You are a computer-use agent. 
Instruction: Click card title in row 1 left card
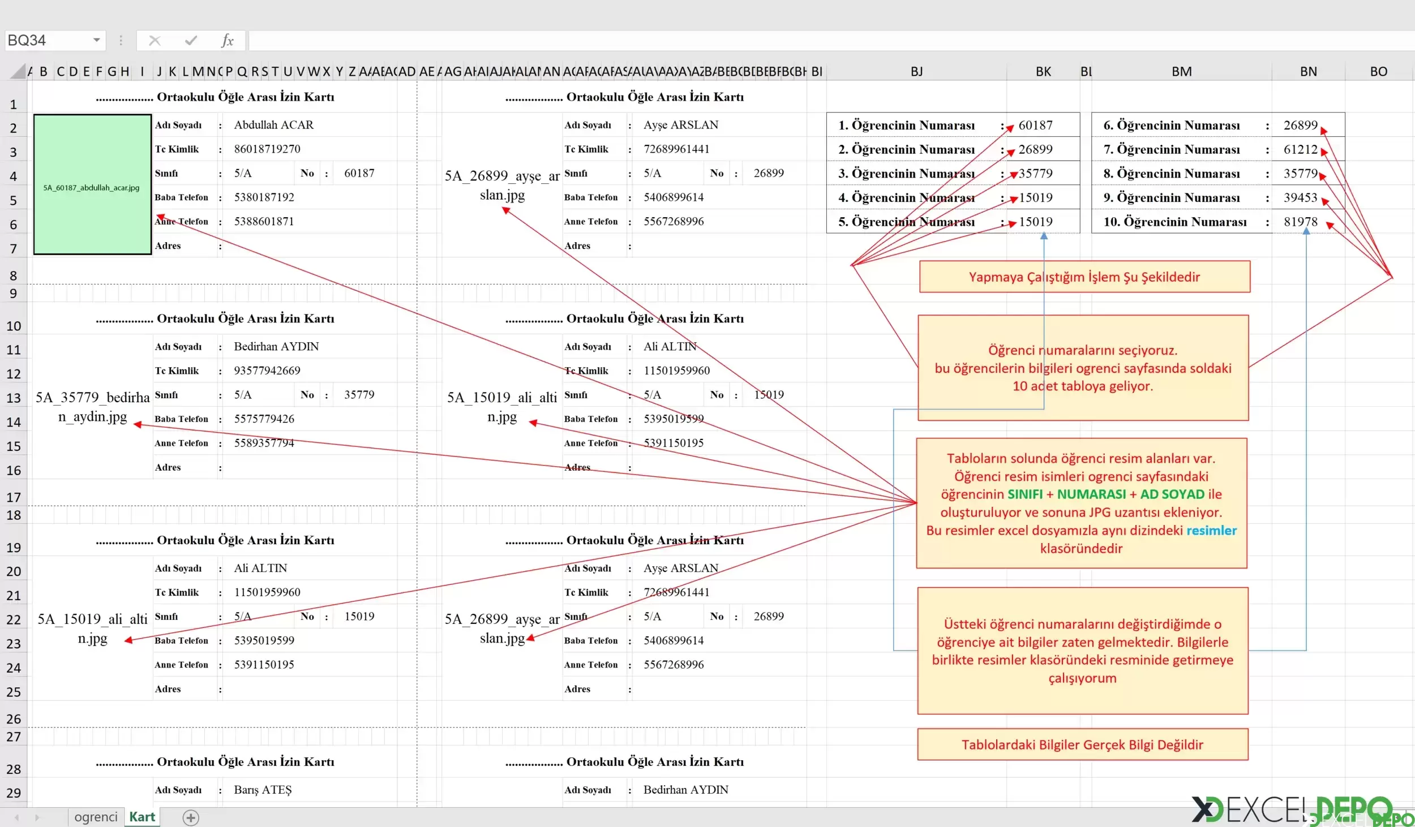click(215, 97)
